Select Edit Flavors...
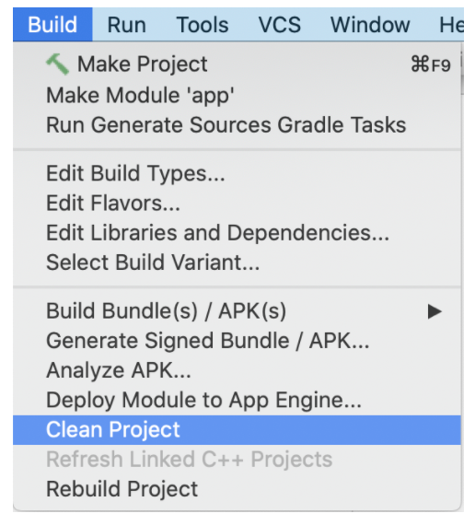 tap(237, 203)
